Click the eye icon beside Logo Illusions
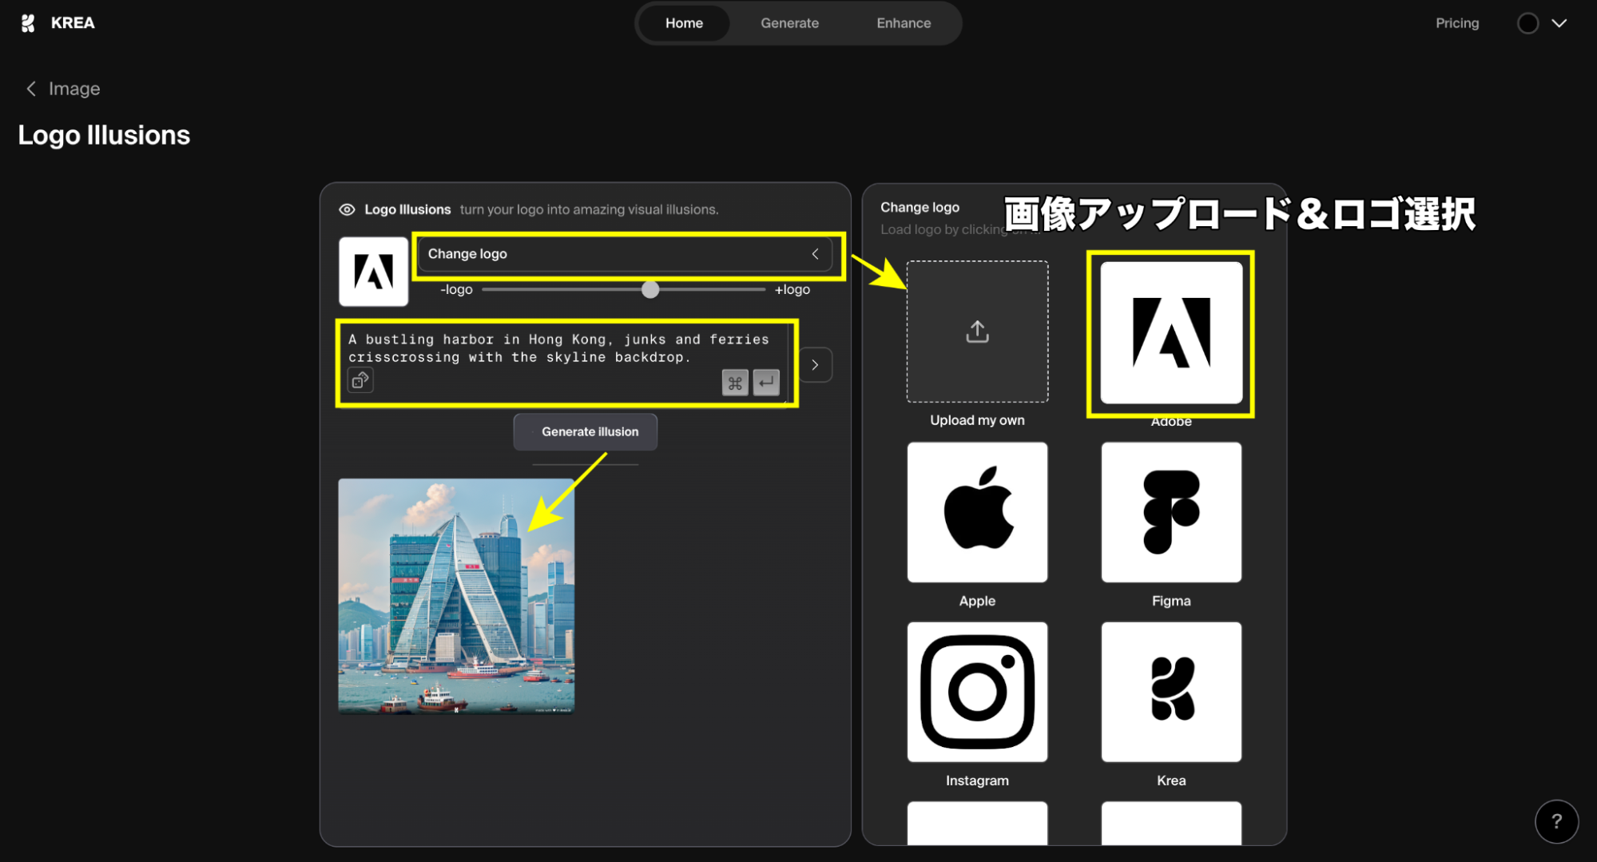The height and width of the screenshot is (862, 1597). [x=347, y=209]
